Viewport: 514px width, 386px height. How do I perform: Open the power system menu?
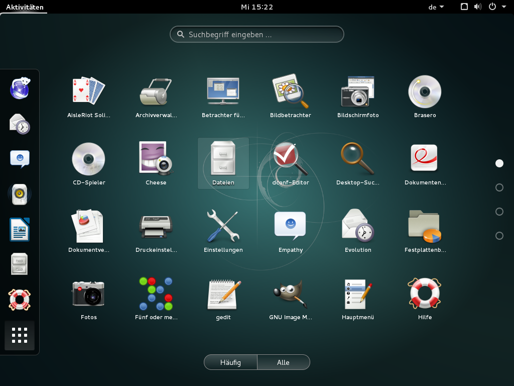[x=497, y=7]
